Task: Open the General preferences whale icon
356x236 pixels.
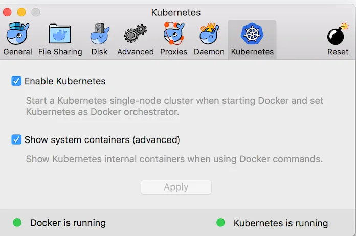Action: tap(18, 34)
